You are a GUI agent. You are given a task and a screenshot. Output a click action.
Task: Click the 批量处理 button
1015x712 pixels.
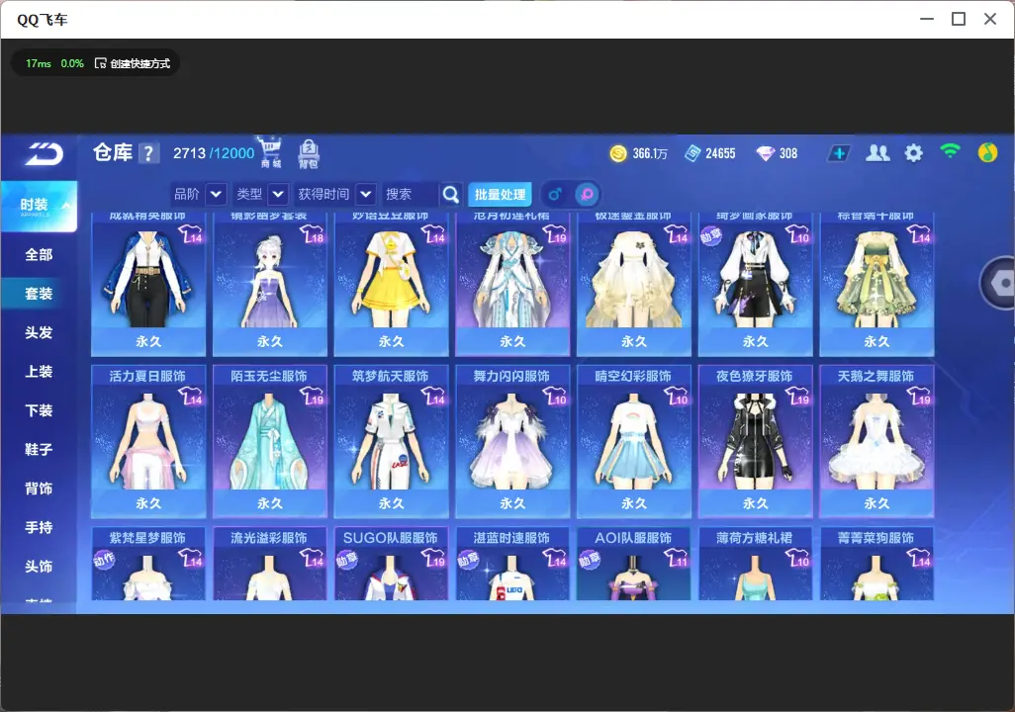pyautogui.click(x=500, y=194)
